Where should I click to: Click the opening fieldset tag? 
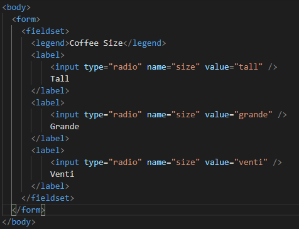(x=45, y=31)
